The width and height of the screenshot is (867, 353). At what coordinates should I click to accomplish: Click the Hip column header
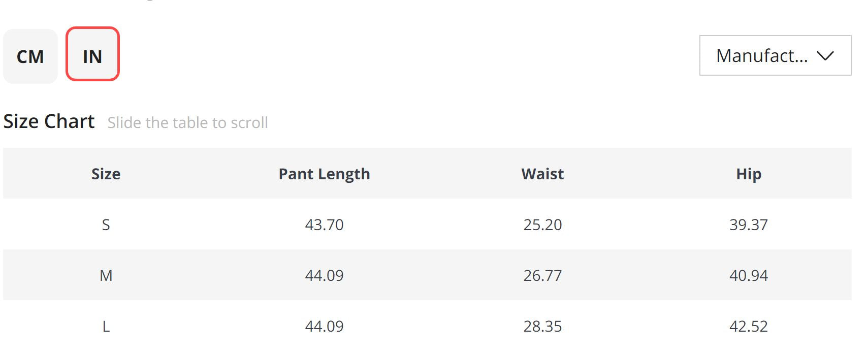(748, 174)
